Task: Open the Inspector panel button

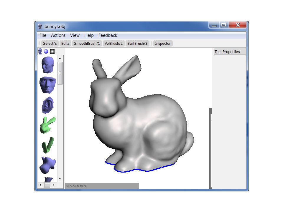Action: [x=163, y=44]
